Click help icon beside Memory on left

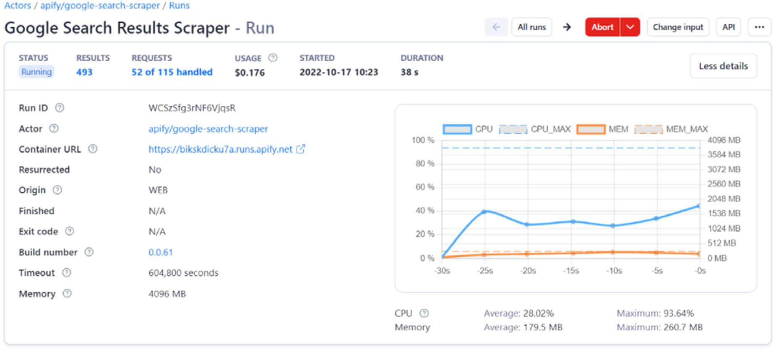coord(67,293)
